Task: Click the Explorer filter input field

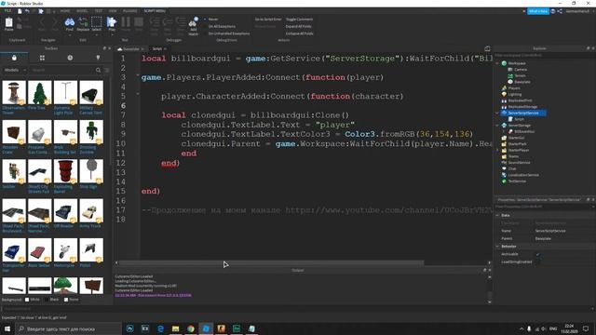Action: point(544,56)
